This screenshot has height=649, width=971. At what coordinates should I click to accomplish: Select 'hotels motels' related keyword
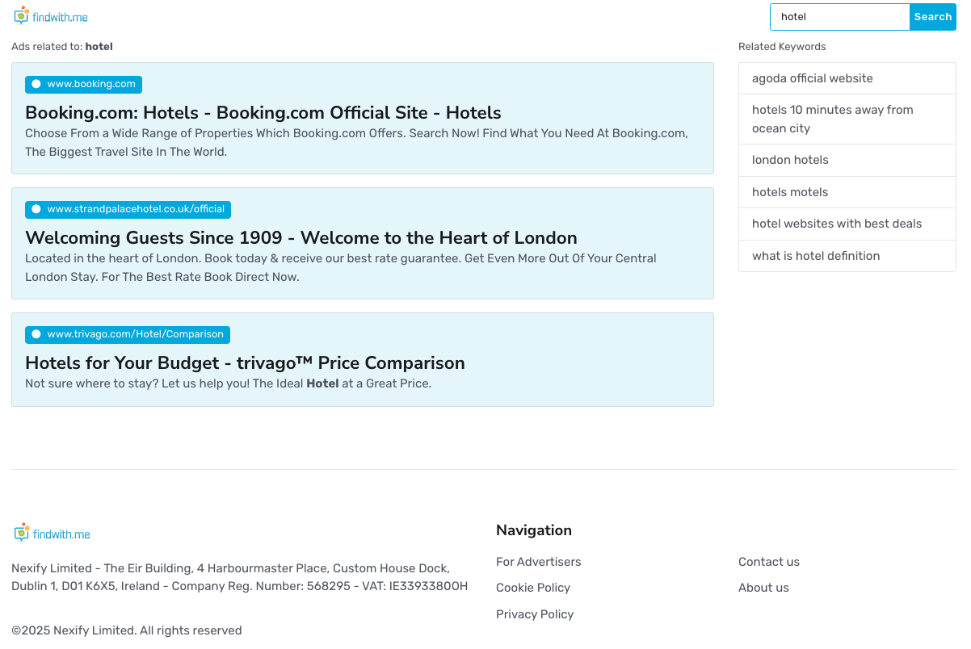click(847, 192)
